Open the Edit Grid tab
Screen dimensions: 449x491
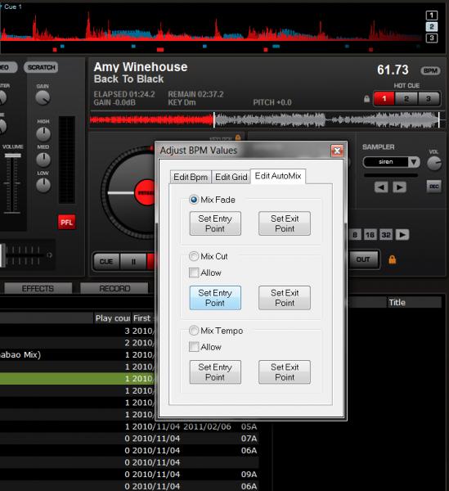tap(231, 177)
